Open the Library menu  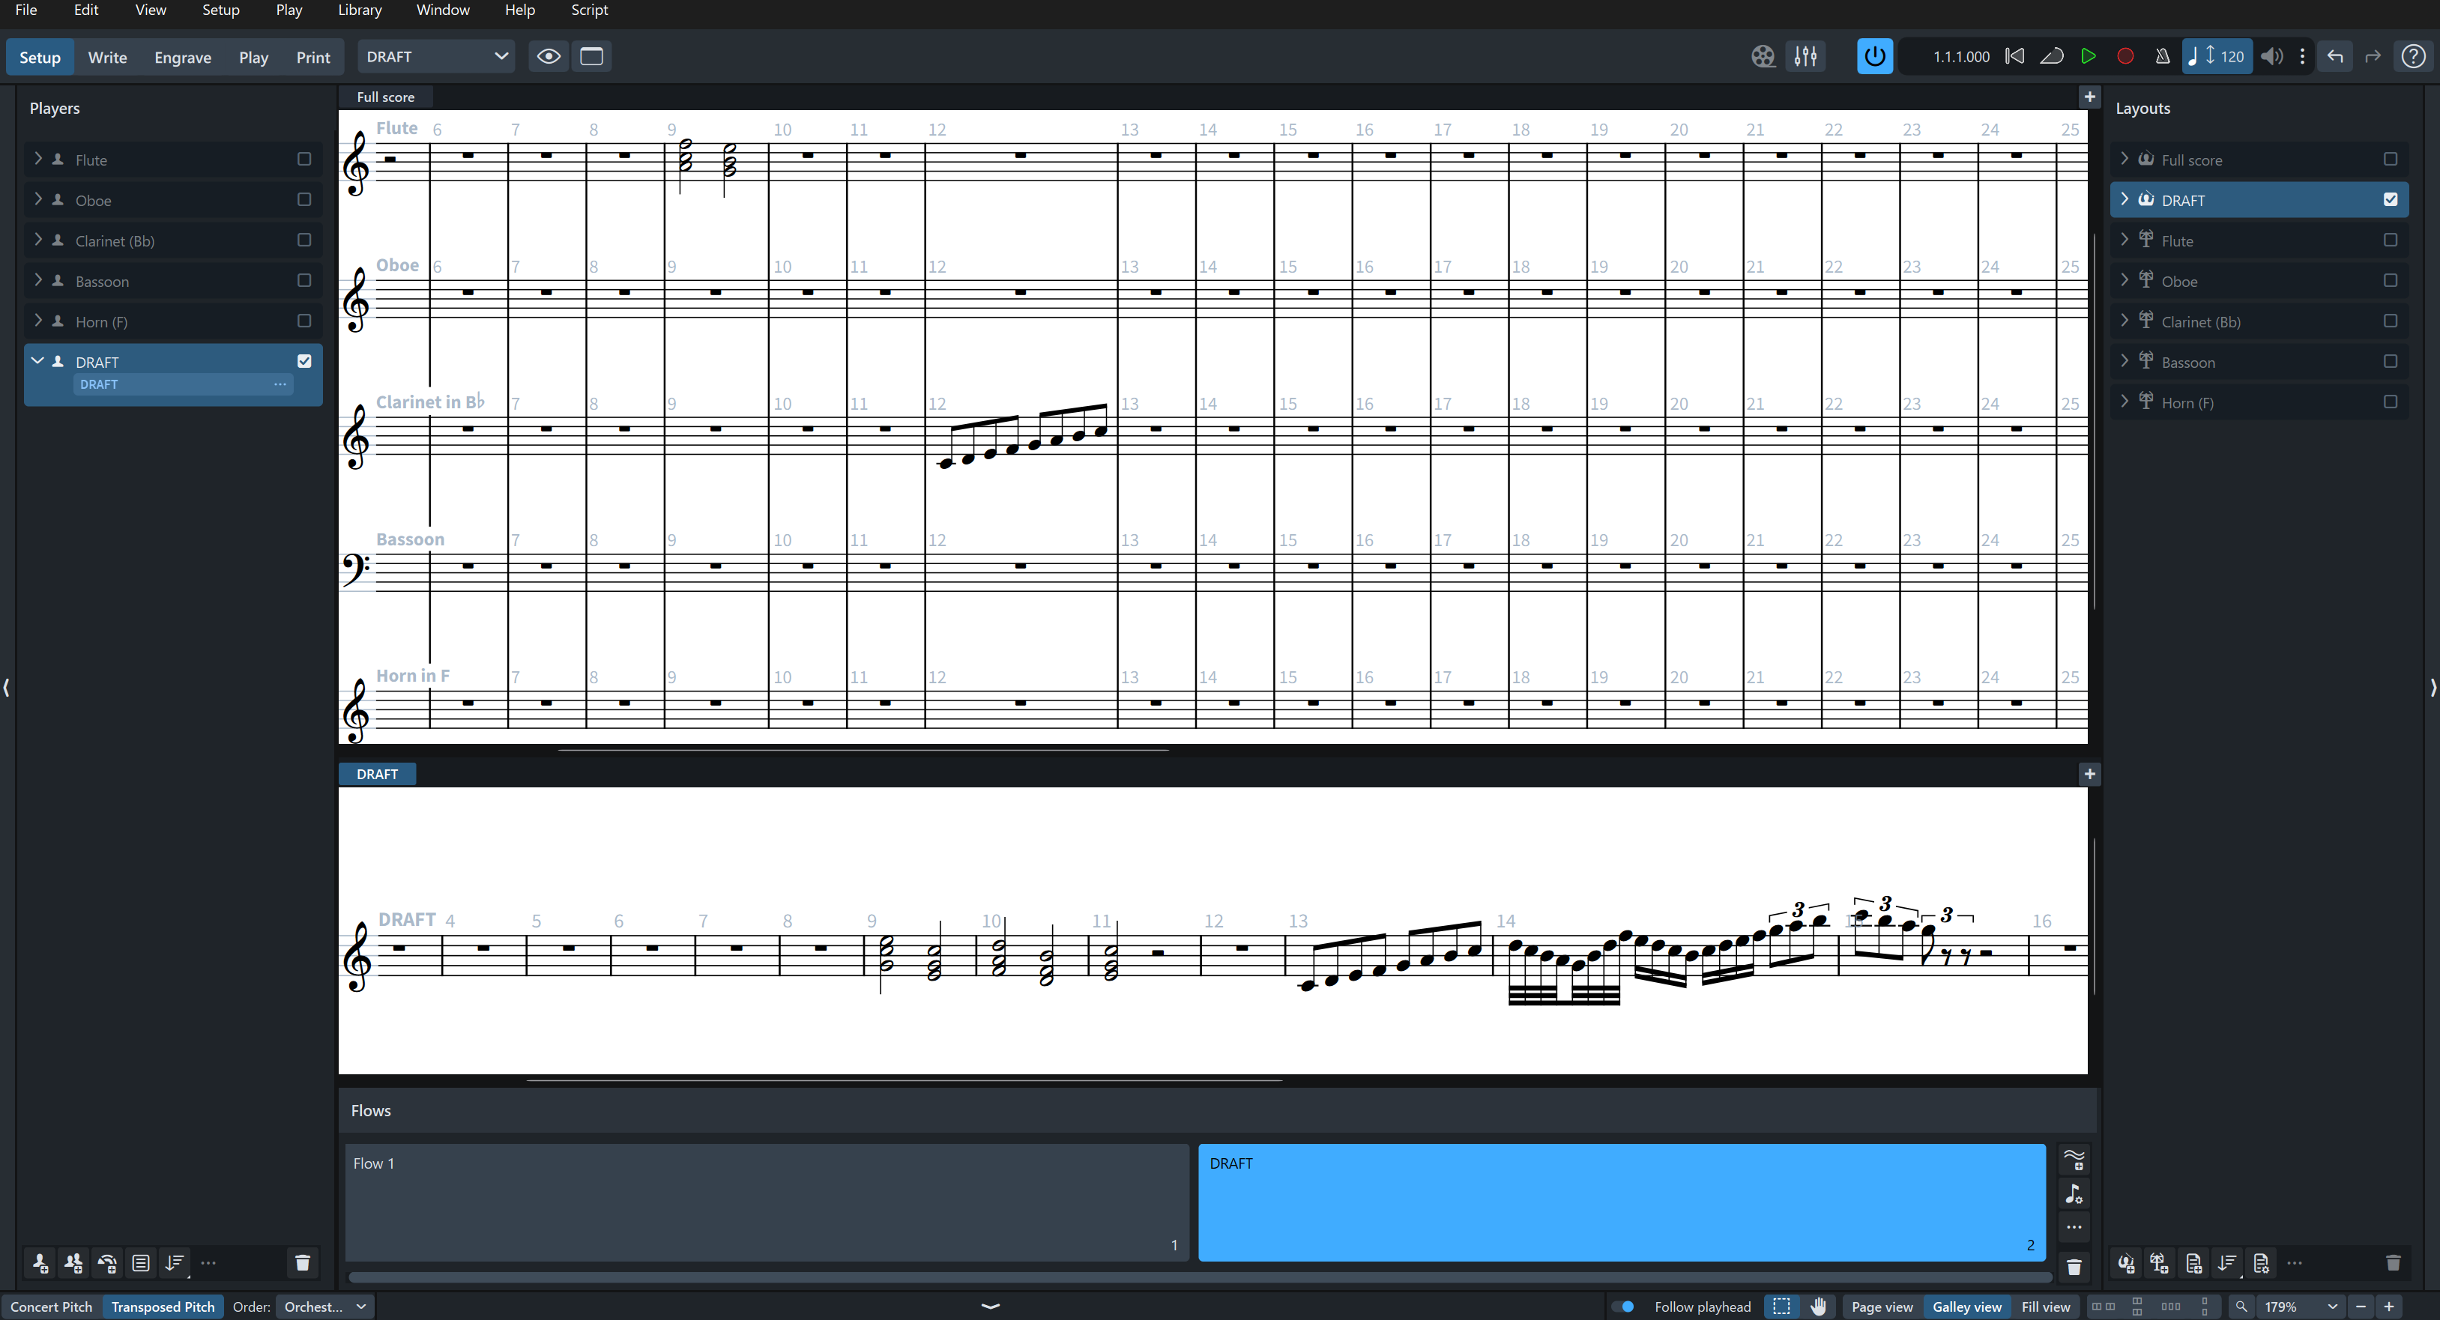(x=360, y=10)
